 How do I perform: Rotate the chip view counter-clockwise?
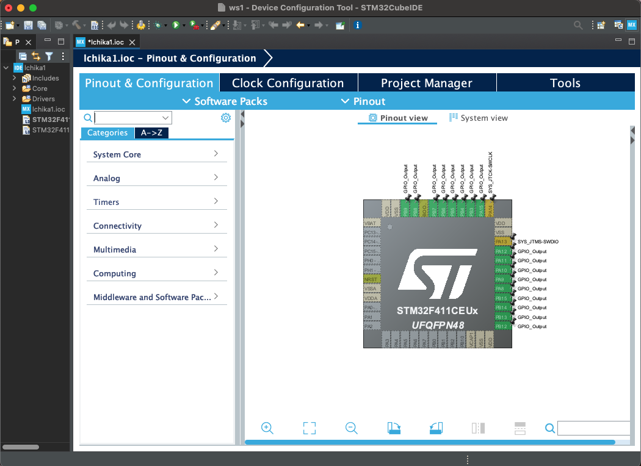pyautogui.click(x=436, y=428)
